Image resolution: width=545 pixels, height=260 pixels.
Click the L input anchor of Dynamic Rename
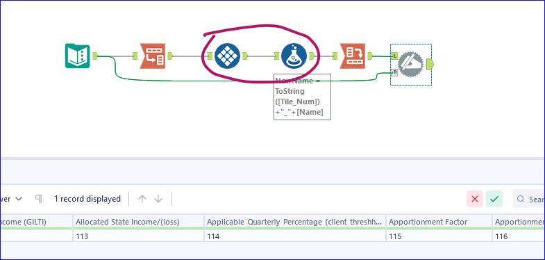[394, 56]
